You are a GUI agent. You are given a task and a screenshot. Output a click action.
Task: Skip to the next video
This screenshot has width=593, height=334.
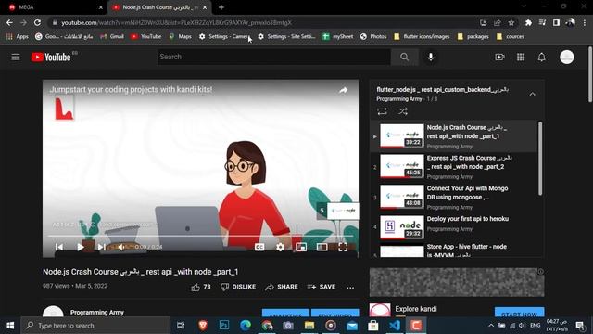(101, 247)
